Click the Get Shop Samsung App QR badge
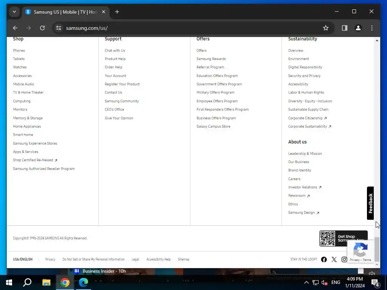Image resolution: width=387 pixels, height=290 pixels. click(x=343, y=239)
